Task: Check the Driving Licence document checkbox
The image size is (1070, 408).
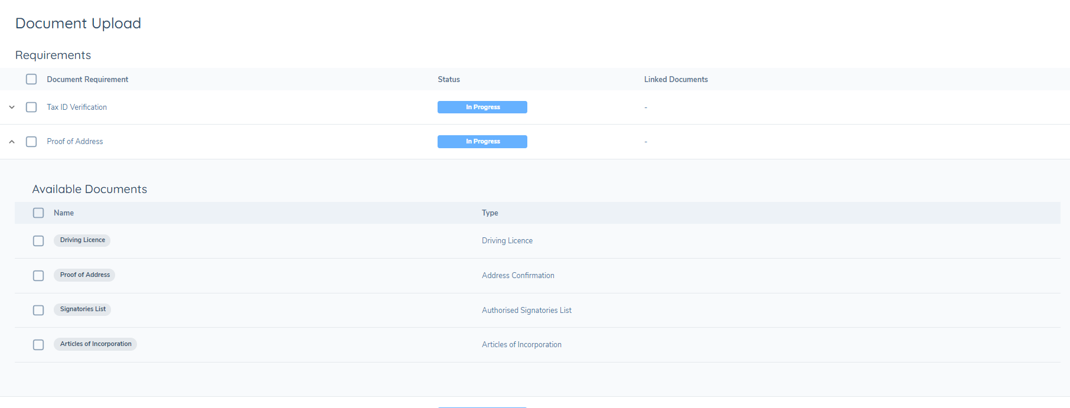Action: (38, 241)
